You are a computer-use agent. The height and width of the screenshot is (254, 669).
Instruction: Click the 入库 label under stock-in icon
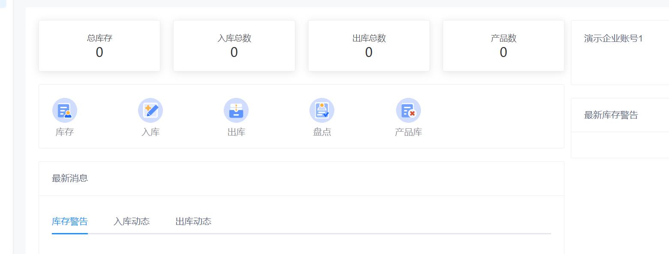tap(150, 132)
